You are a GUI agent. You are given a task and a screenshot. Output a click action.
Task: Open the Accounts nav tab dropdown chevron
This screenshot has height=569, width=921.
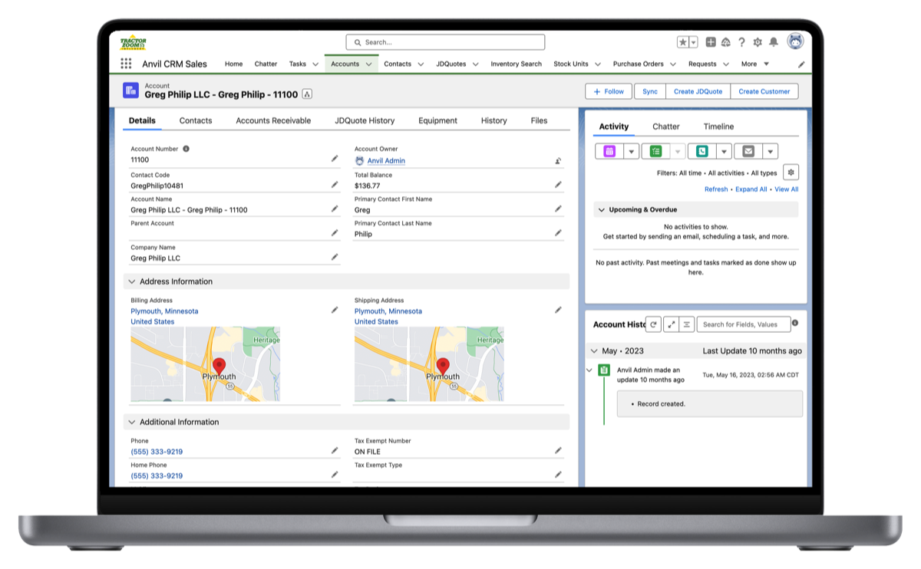[369, 64]
